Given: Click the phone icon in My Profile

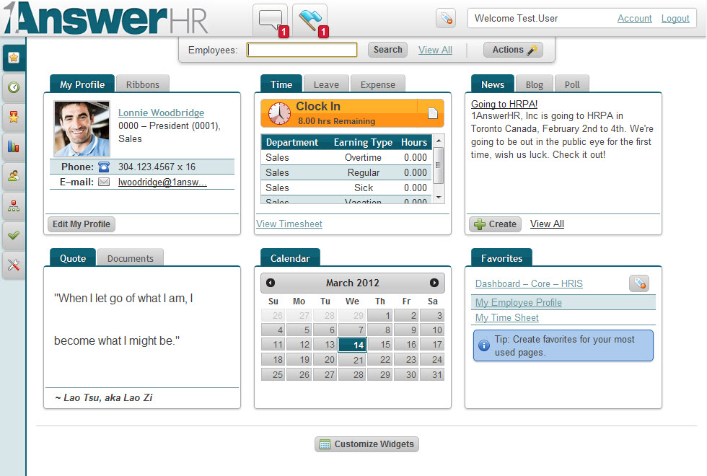Looking at the screenshot, I should coord(104,167).
